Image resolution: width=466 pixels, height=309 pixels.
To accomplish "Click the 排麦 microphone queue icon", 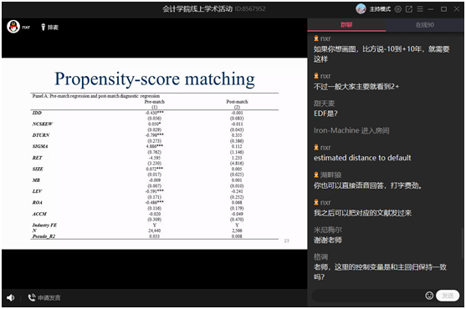I will point(44,27).
